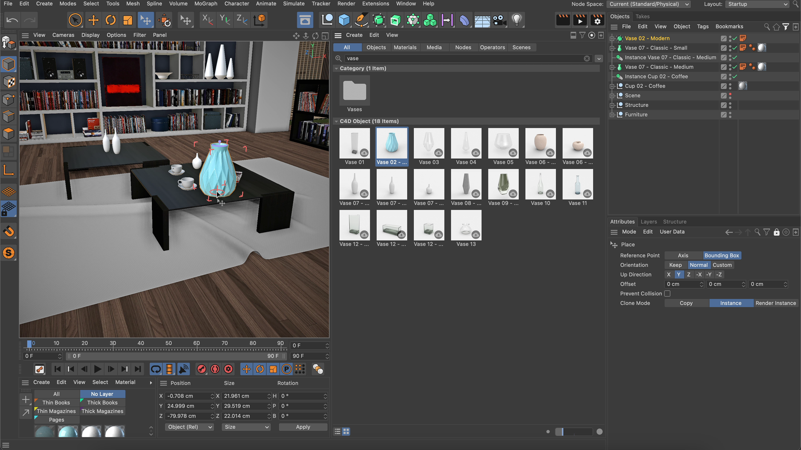Select the Rotate tool icon
Screen dimensions: 801x450
[x=111, y=20]
